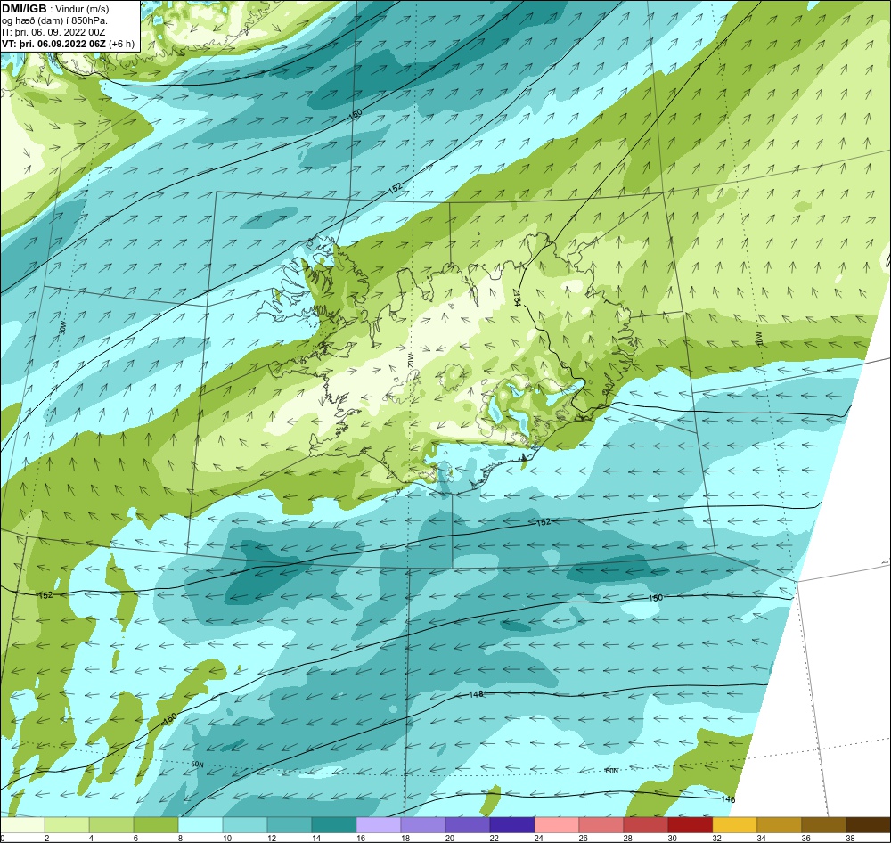Click the '30W' longitude label
The image size is (891, 843).
[61, 329]
